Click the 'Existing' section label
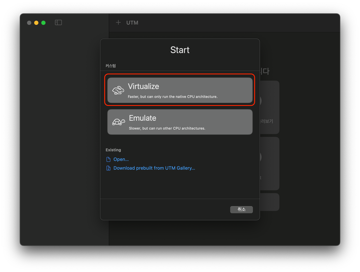This screenshot has width=360, height=272. tap(113, 150)
